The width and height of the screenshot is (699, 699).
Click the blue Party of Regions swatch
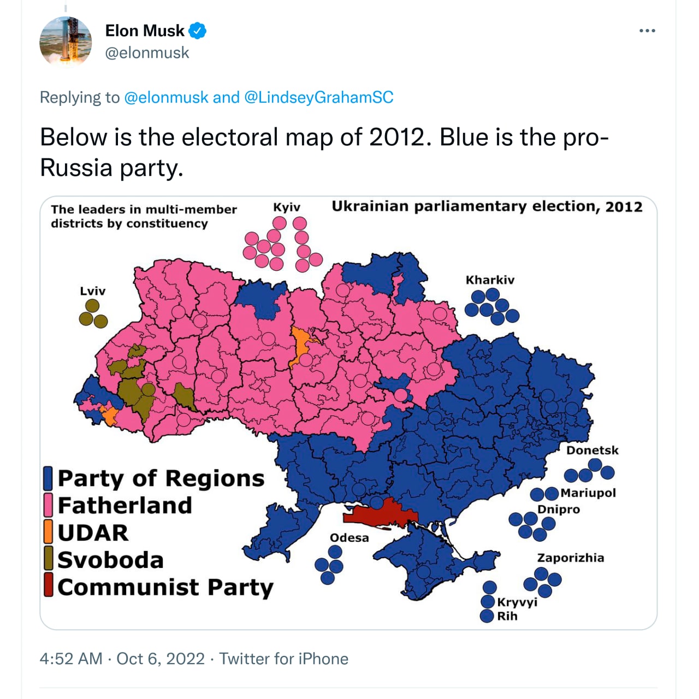[48, 478]
